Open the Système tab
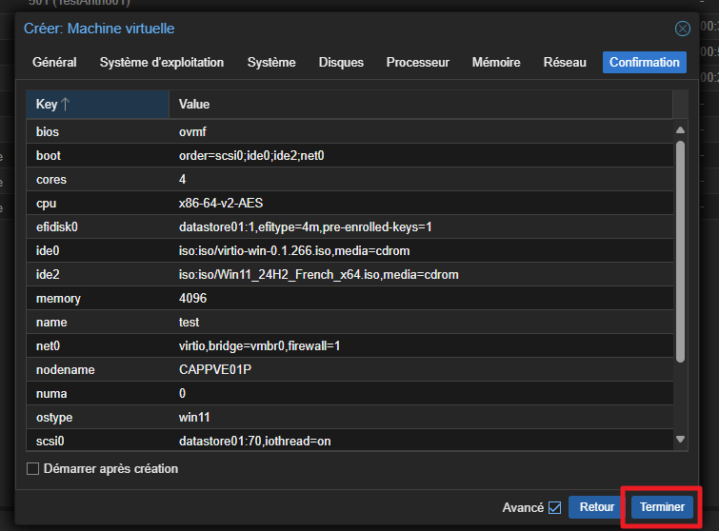Image resolution: width=719 pixels, height=531 pixels. (x=271, y=62)
